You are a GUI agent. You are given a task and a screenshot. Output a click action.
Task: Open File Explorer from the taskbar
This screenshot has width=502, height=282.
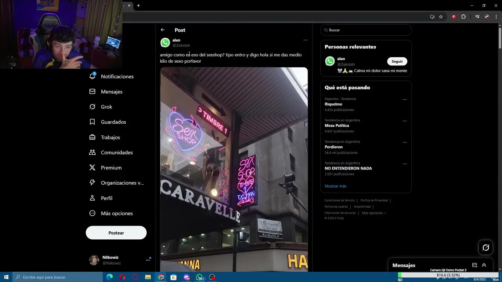(148, 277)
